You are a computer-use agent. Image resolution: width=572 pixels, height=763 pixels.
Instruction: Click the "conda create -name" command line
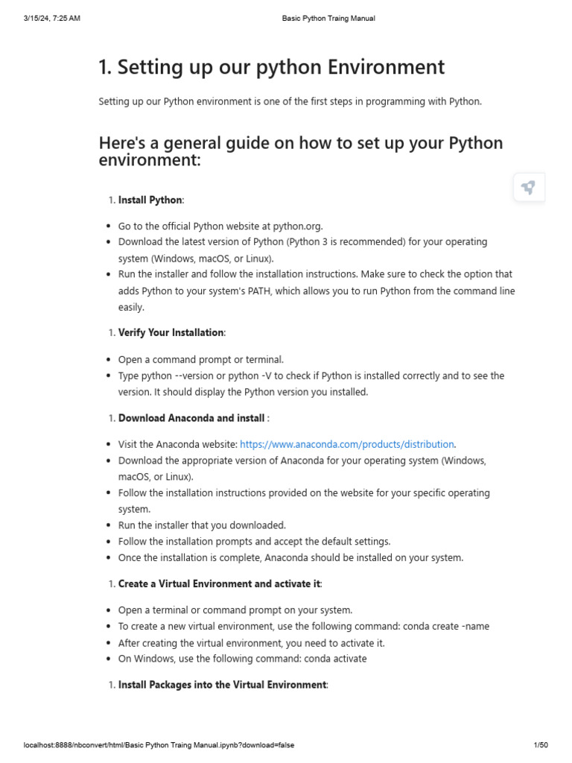[304, 627]
